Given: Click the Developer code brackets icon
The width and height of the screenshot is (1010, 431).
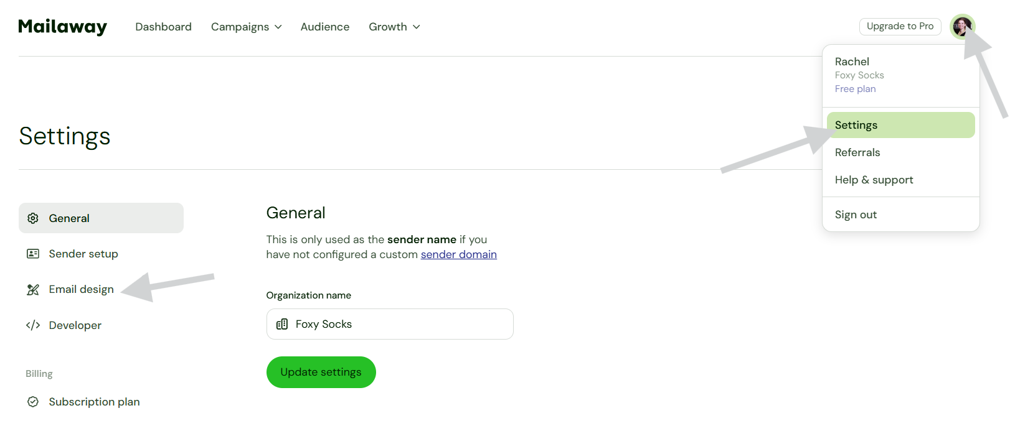Looking at the screenshot, I should (x=33, y=325).
